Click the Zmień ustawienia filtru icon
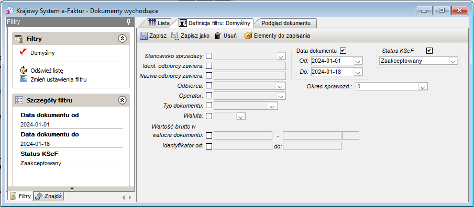Screen dimensions: 474x207 pyautogui.click(x=24, y=79)
